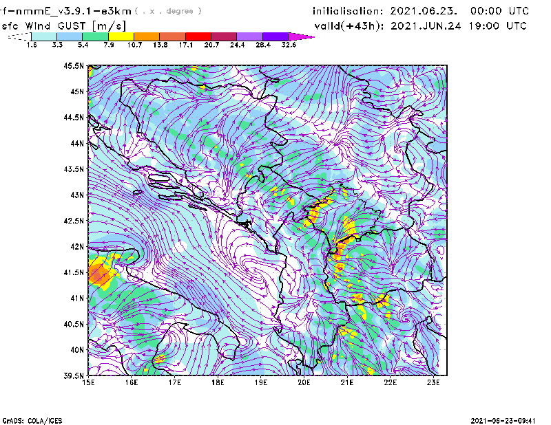
Task: Click the crimson legend swatch after 20.7
Action: (224, 36)
